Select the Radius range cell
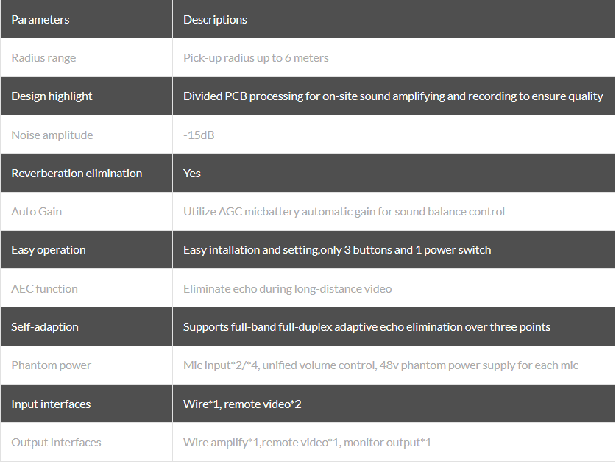Image resolution: width=616 pixels, height=464 pixels. tap(43, 58)
